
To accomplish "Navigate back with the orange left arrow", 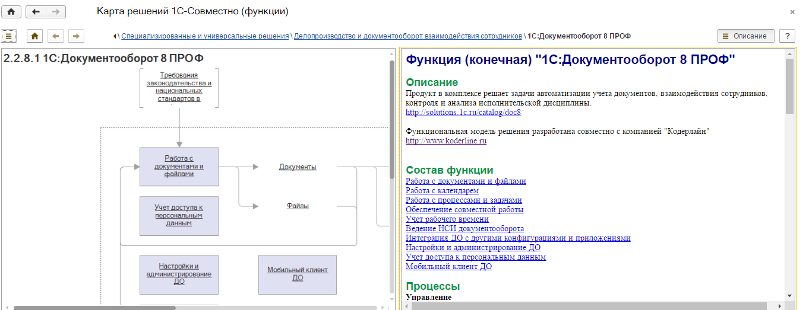I will pyautogui.click(x=56, y=36).
